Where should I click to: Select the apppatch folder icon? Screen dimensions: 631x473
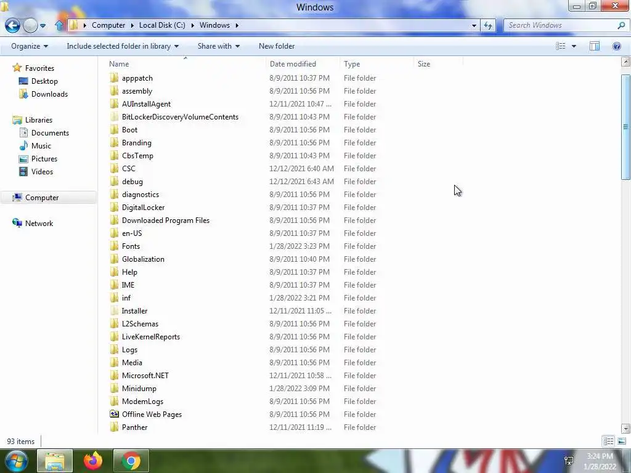pyautogui.click(x=114, y=78)
